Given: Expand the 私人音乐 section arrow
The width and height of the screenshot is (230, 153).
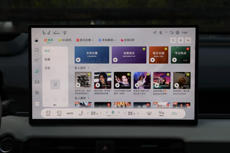Looking at the screenshot, I should click(89, 68).
